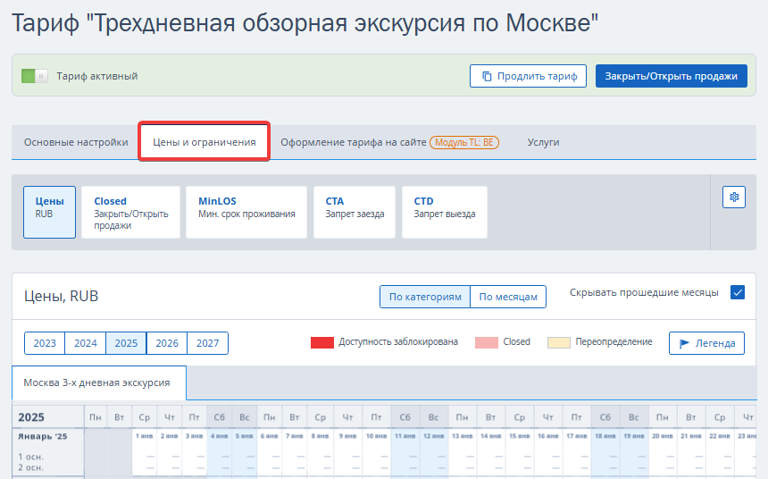
Task: Toggle the Тариф активный switch
Action: [35, 76]
